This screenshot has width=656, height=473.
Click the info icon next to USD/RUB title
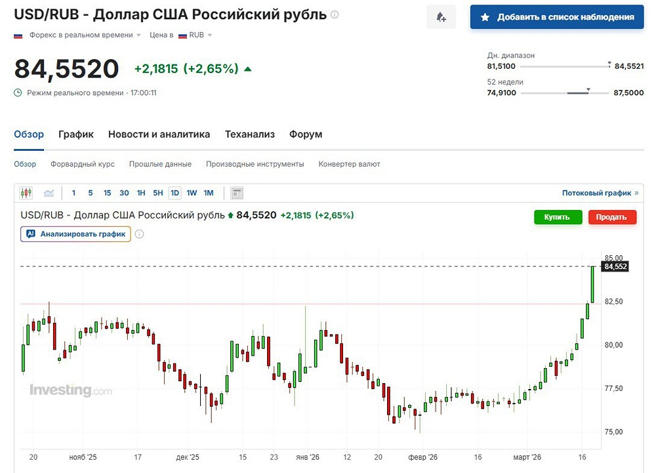tap(333, 14)
